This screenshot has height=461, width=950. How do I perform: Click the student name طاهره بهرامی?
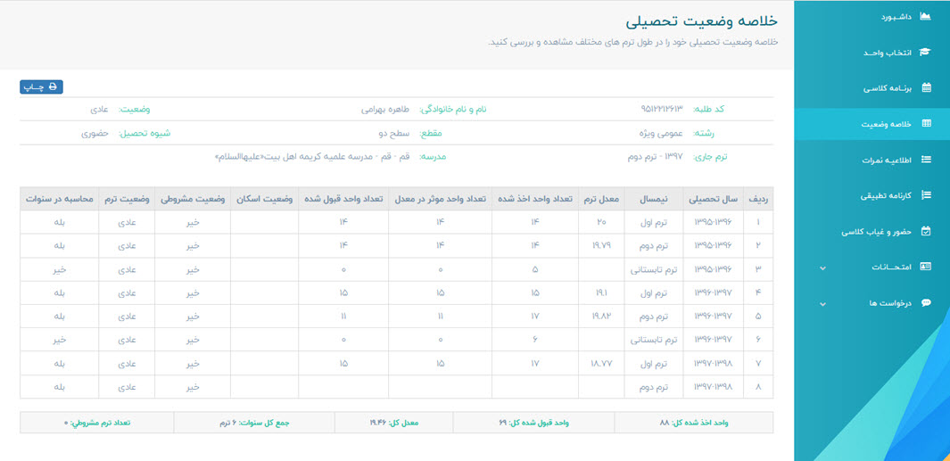click(x=384, y=109)
